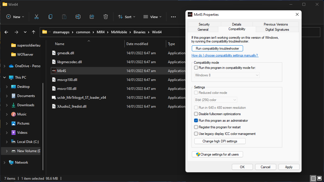Image resolution: width=324 pixels, height=182 pixels.
Task: Click Cancel in Properties dialog
Action: click(266, 167)
